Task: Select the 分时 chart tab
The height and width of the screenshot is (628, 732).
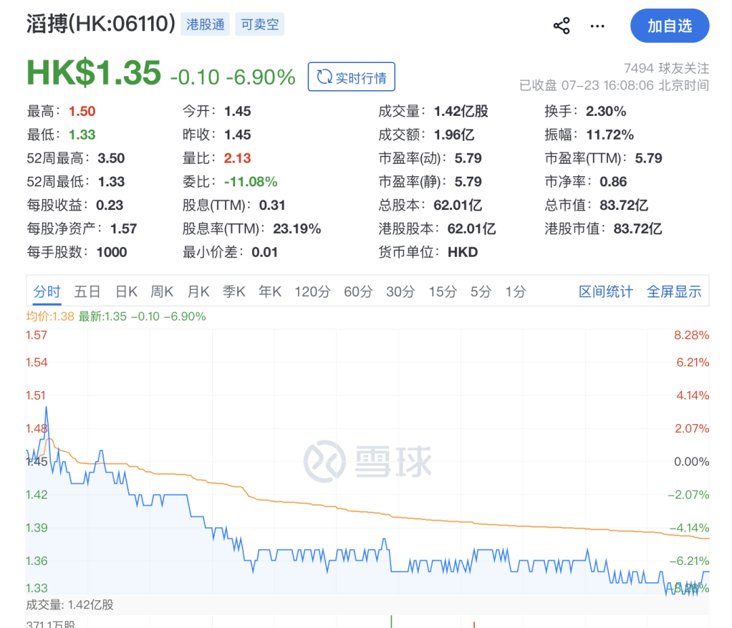Action: [x=47, y=291]
